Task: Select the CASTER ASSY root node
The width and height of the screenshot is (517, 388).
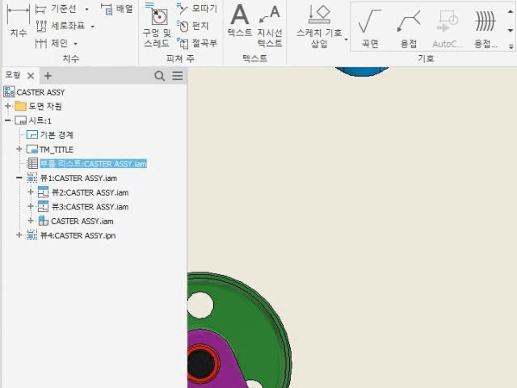Action: (40, 92)
